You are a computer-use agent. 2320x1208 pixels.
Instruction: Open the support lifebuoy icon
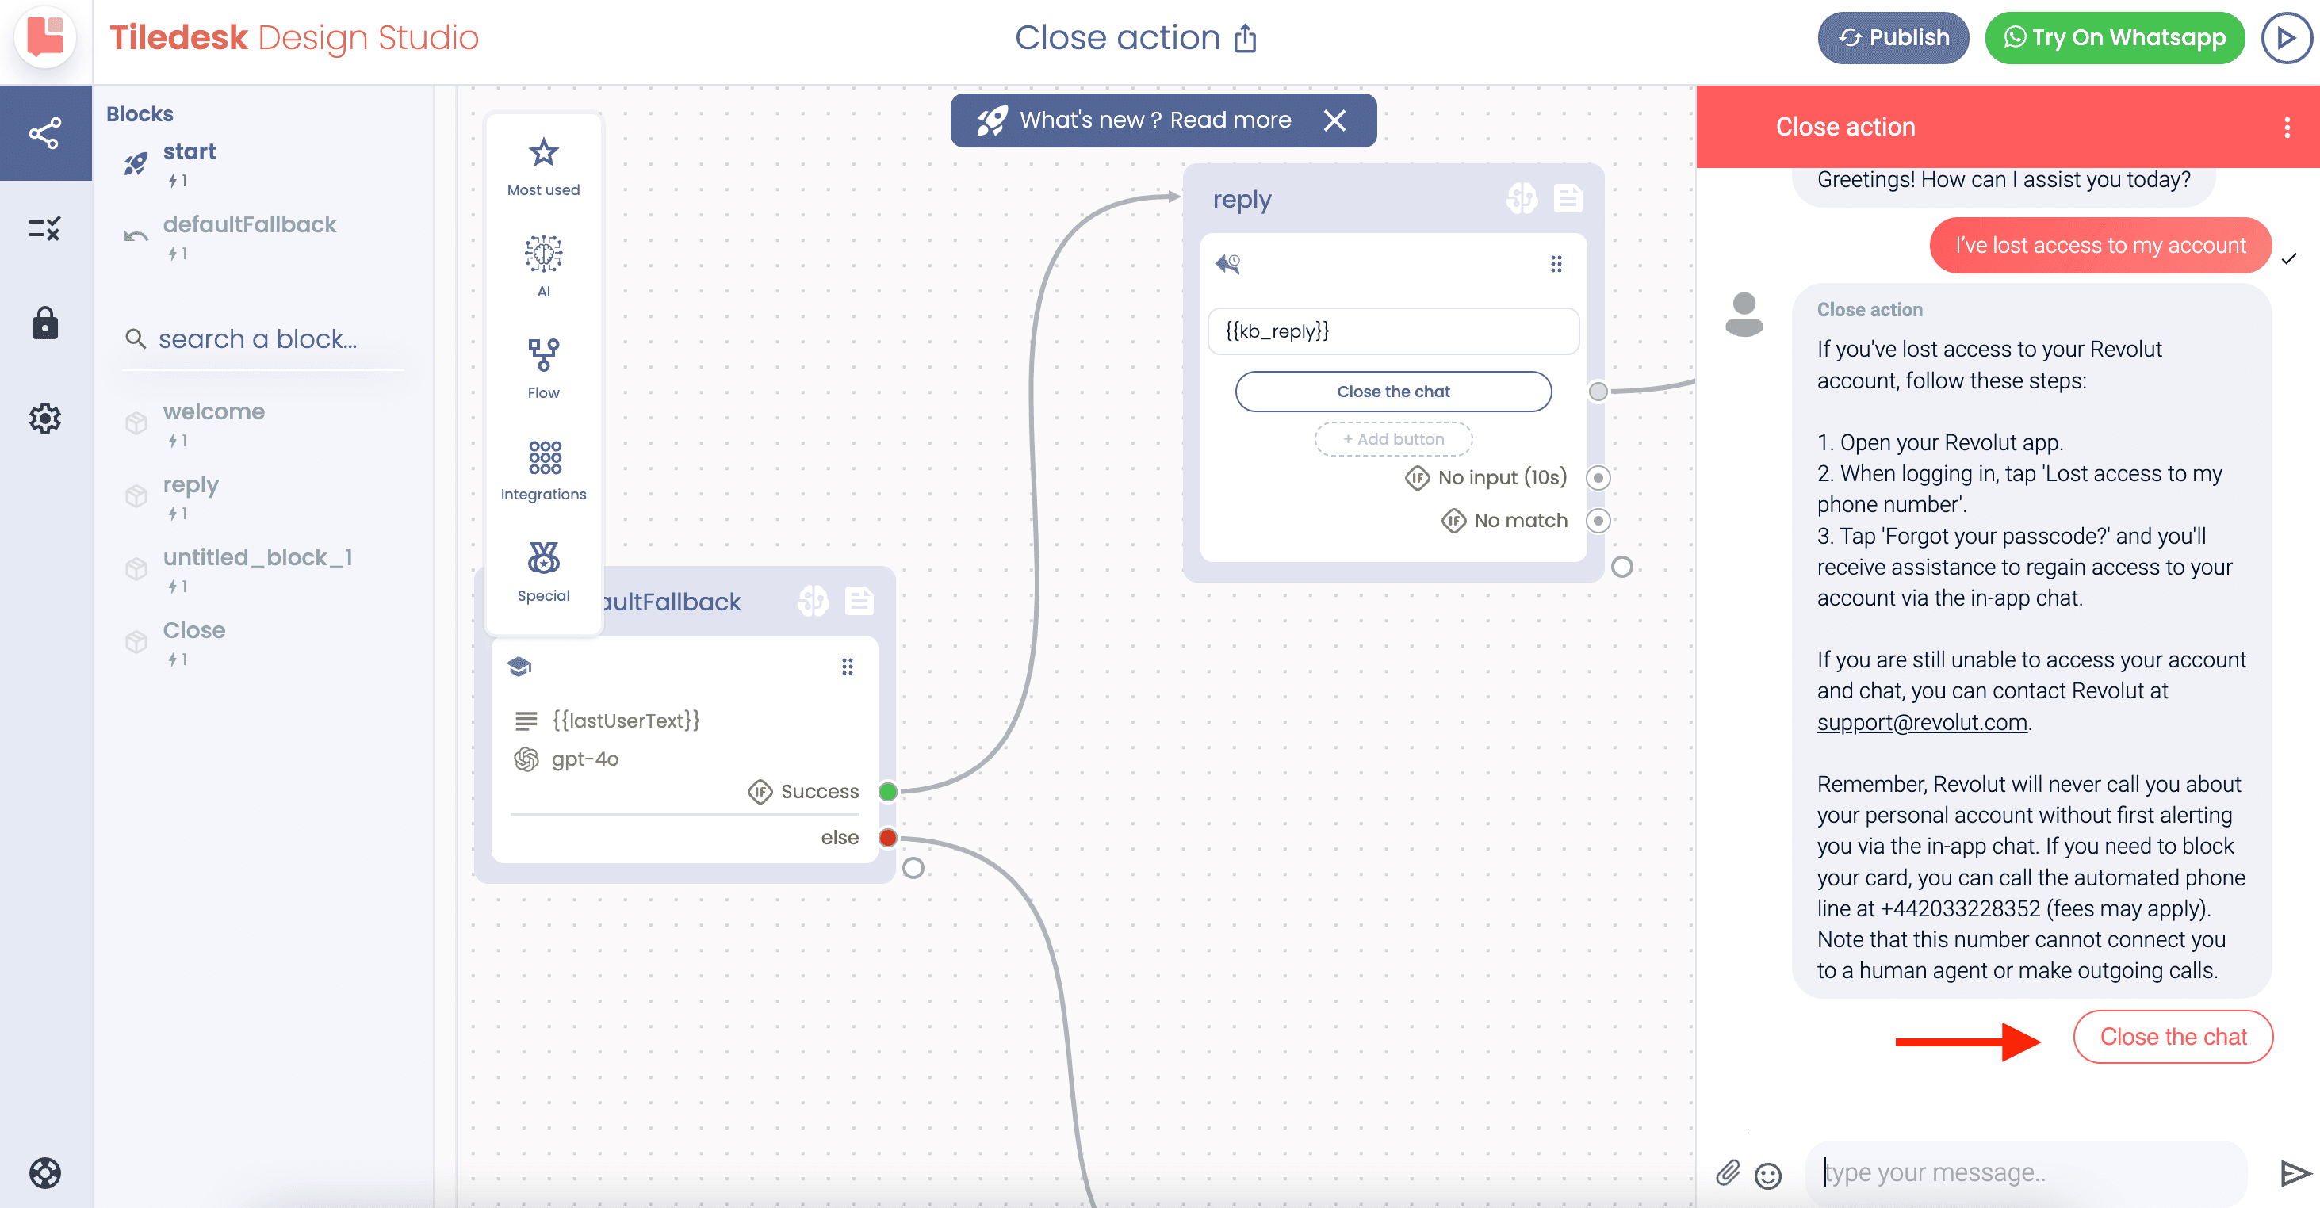click(45, 1172)
